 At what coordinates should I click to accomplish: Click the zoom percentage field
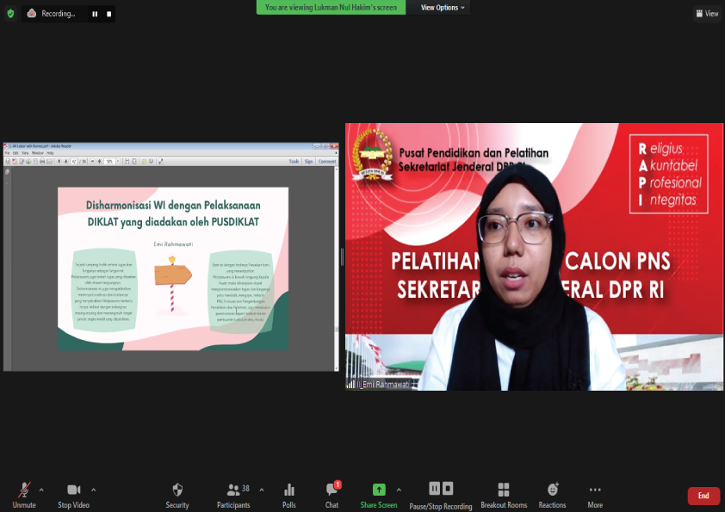click(x=109, y=161)
